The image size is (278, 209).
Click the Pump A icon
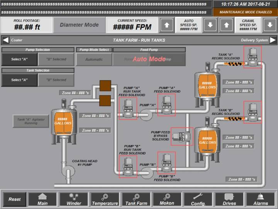(146, 115)
